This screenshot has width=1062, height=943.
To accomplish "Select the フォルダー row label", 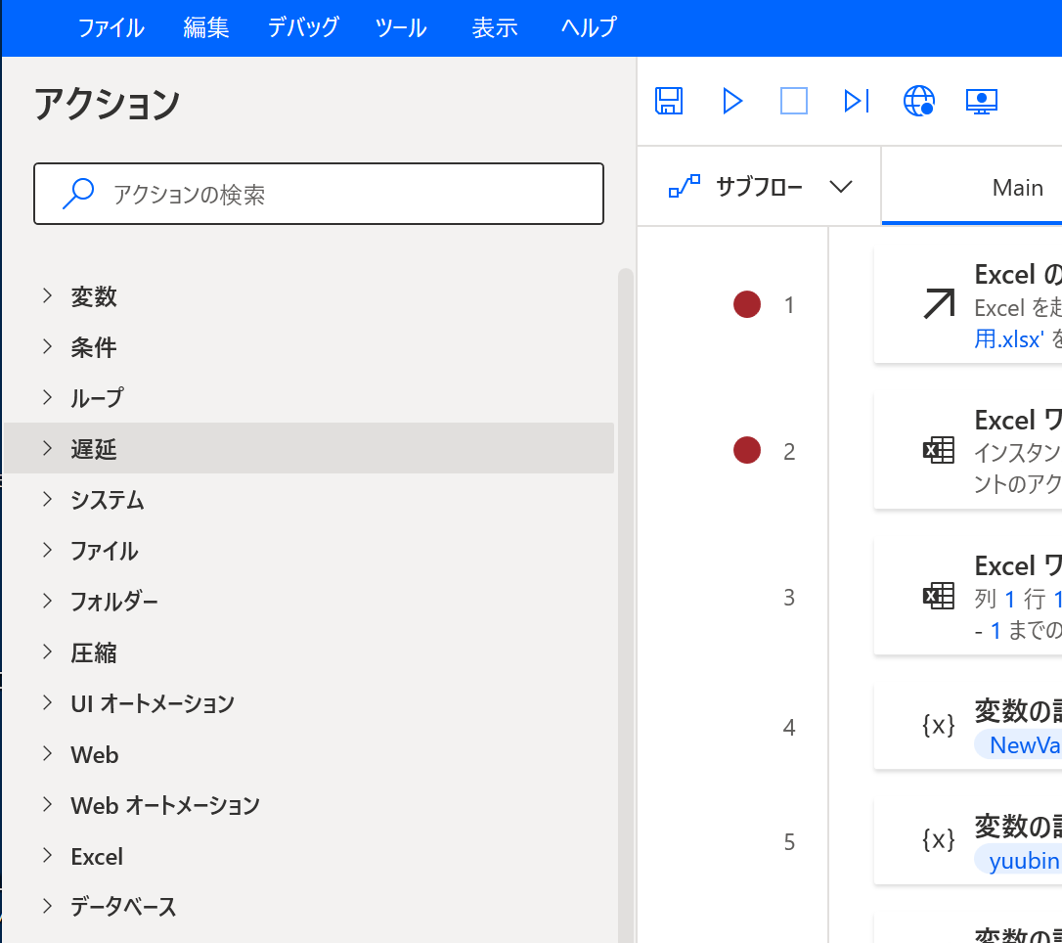I will tap(113, 601).
